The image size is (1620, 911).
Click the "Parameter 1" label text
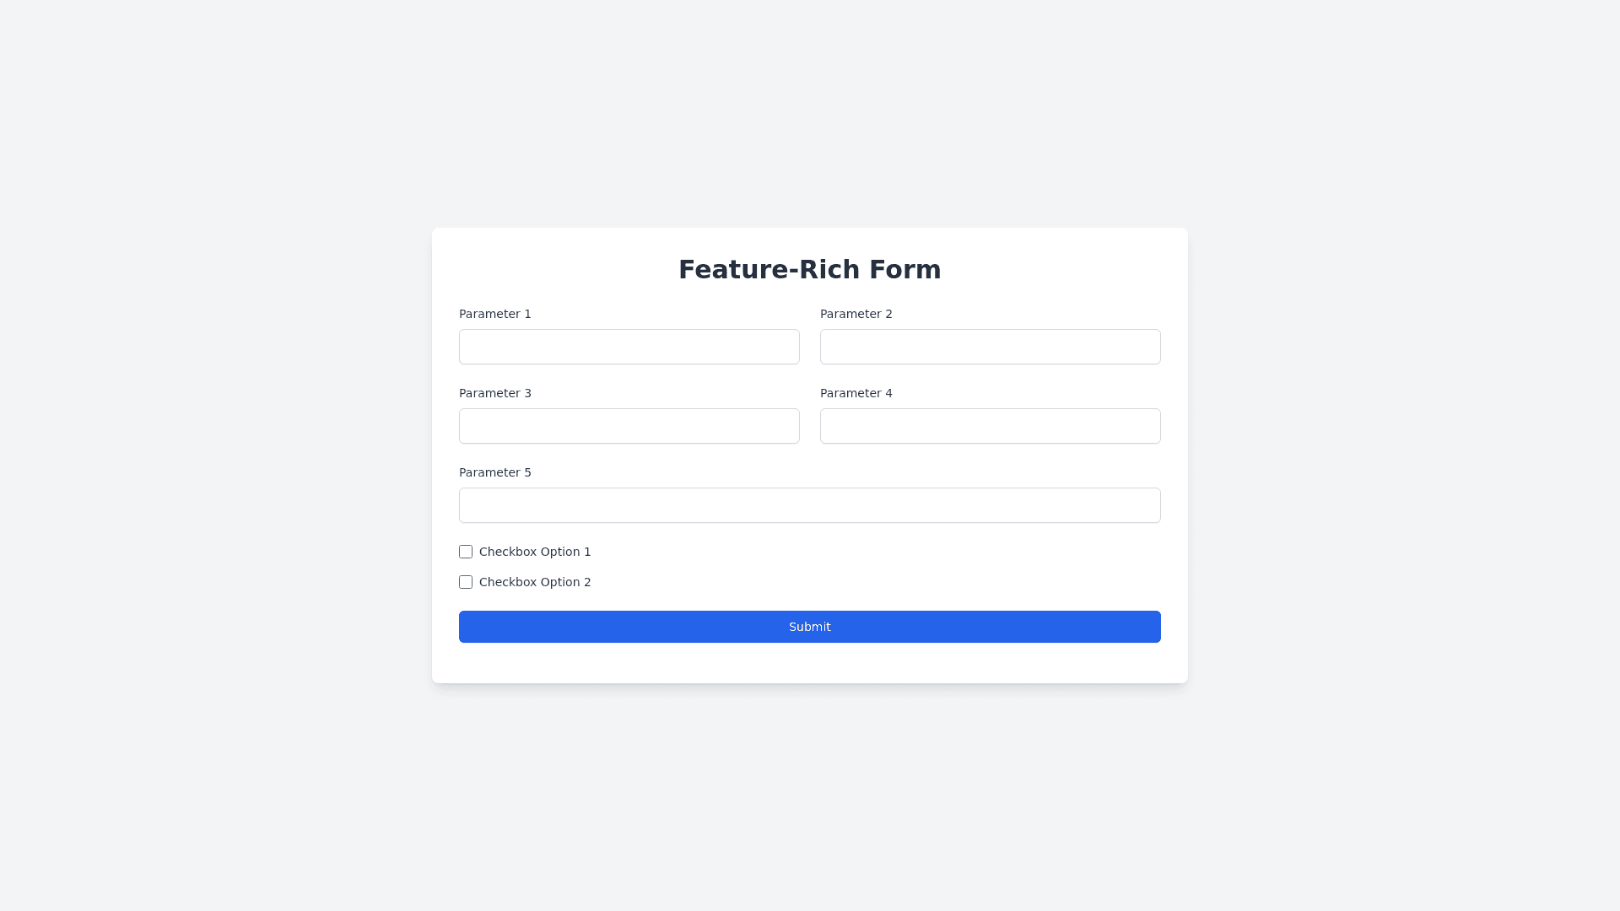click(495, 314)
